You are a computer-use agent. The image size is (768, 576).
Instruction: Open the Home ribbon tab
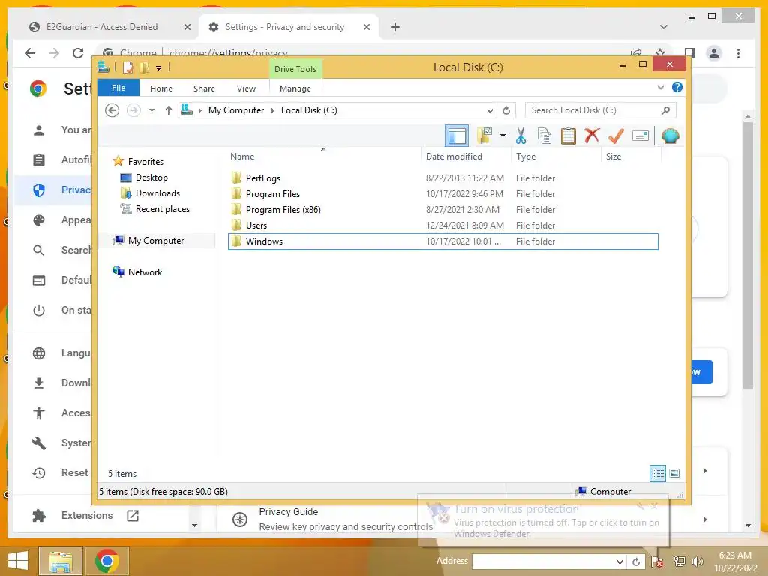click(x=161, y=88)
